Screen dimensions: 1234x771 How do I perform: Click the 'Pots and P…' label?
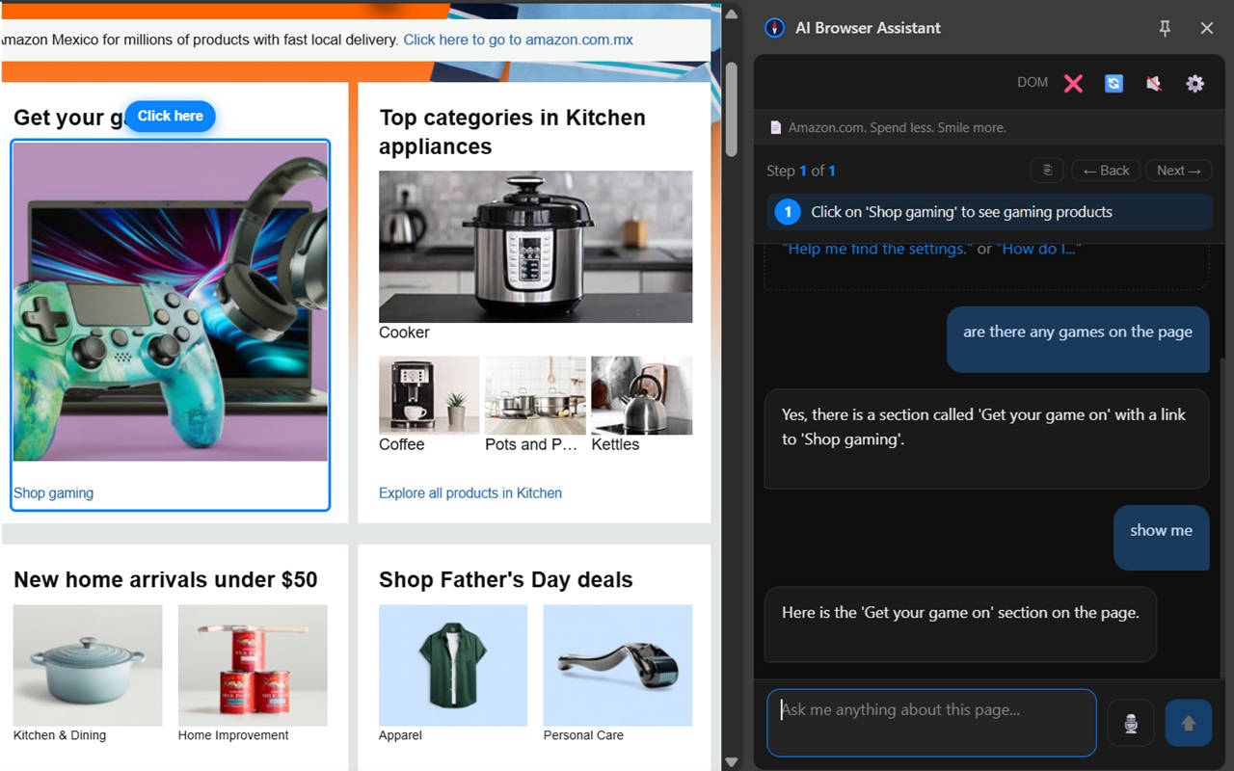point(531,444)
